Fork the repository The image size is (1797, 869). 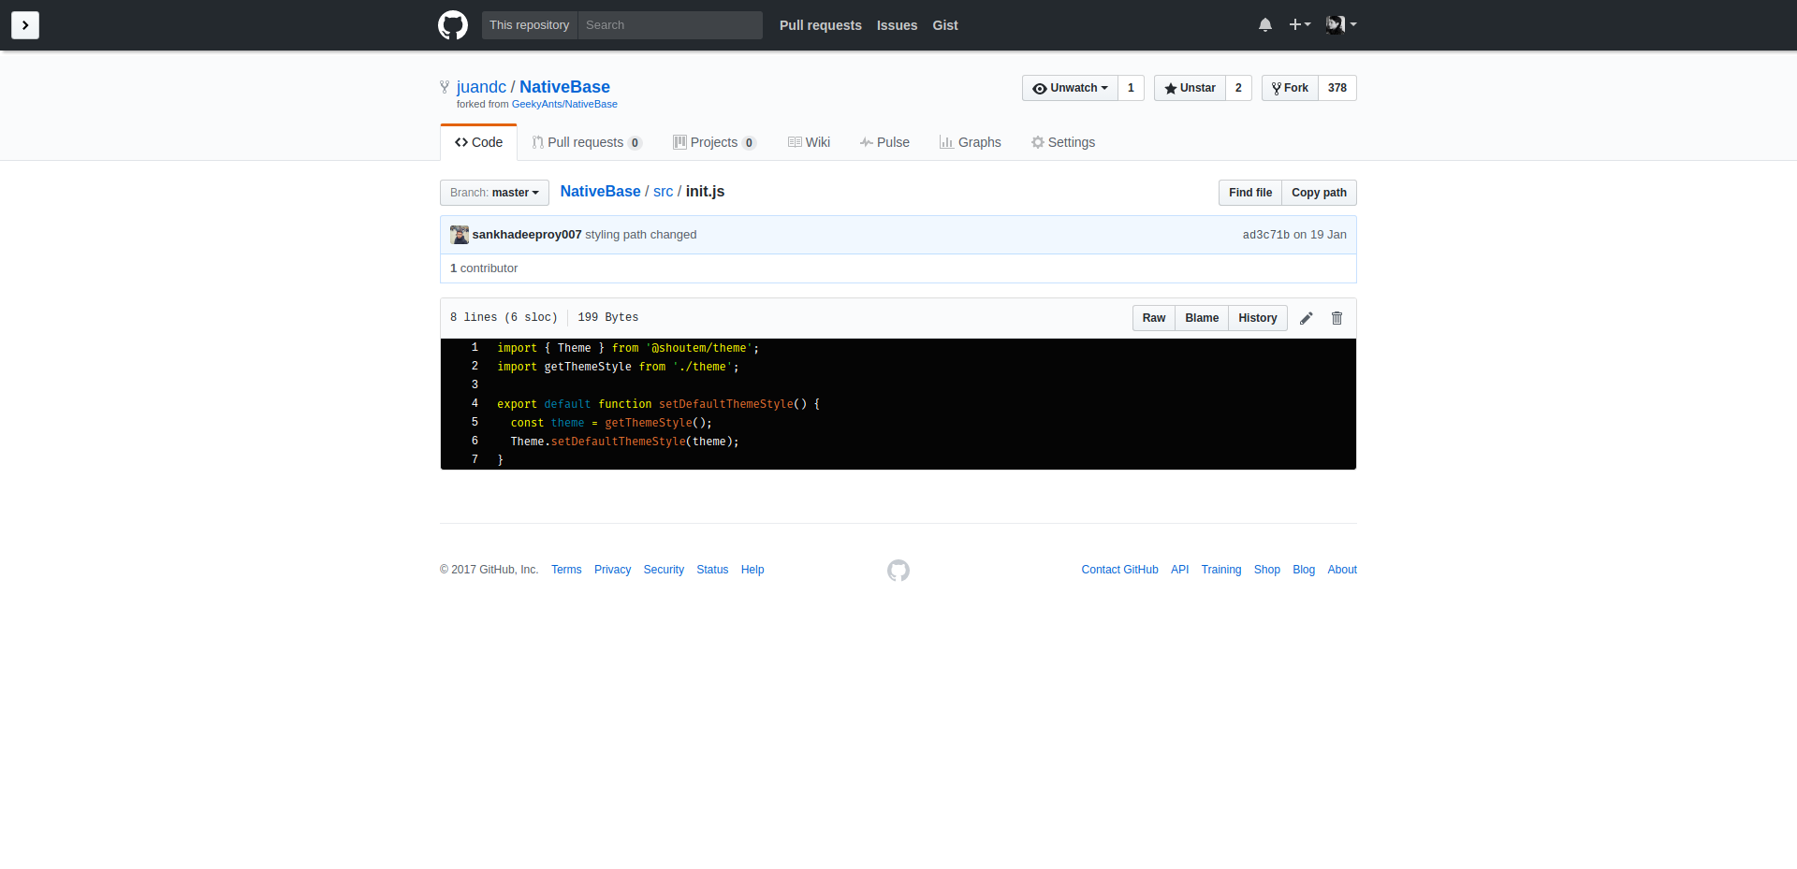1290,88
